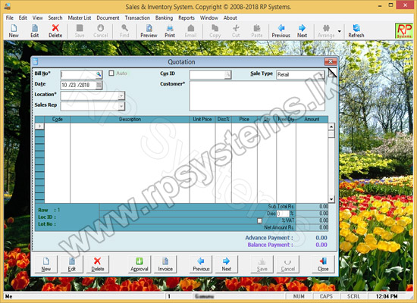Open the Transaction menu
This screenshot has width=417, height=303.
click(137, 18)
